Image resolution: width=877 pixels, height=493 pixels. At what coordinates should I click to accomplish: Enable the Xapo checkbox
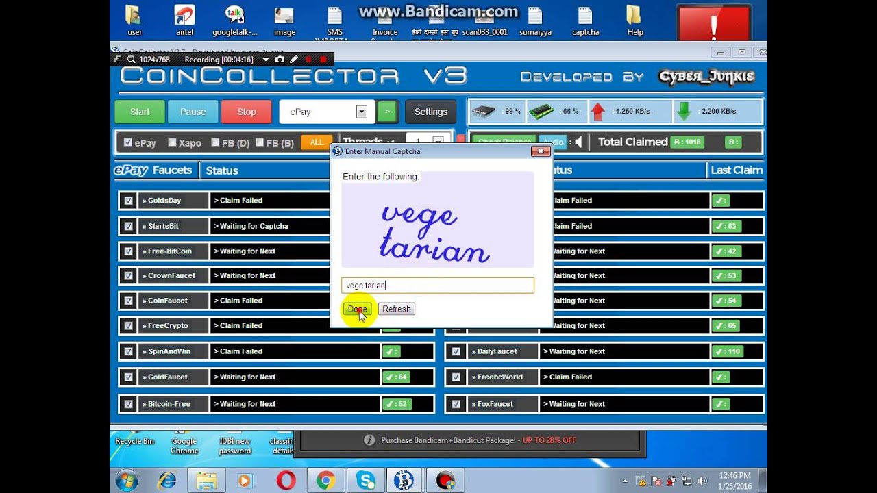tap(172, 142)
